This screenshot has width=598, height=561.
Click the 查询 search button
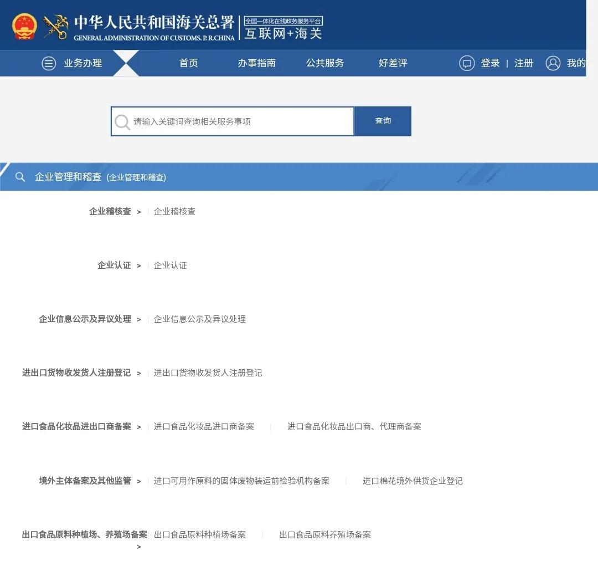[x=383, y=121]
